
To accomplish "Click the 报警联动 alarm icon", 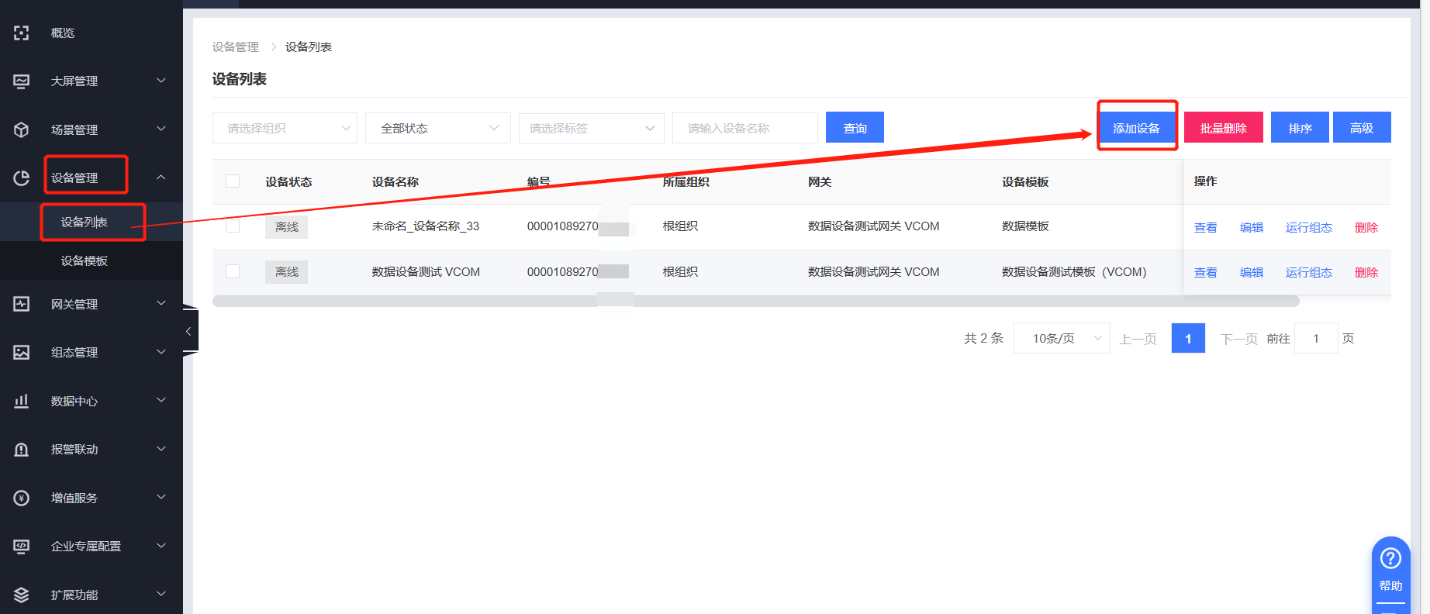I will [x=22, y=450].
